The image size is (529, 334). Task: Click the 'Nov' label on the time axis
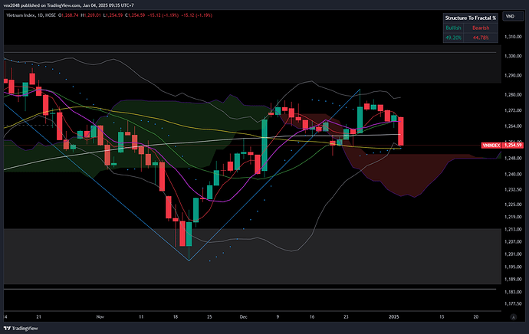[100, 317]
